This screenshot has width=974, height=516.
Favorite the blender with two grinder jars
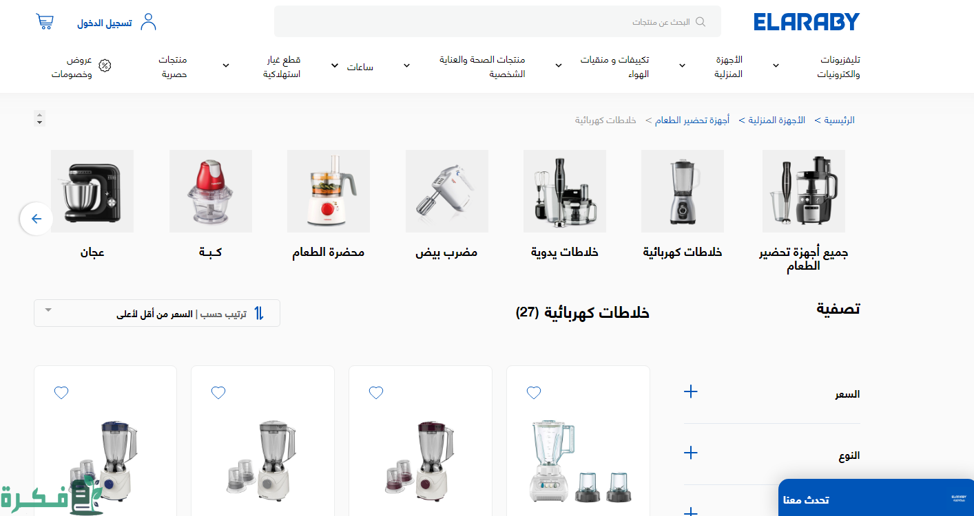coord(534,393)
